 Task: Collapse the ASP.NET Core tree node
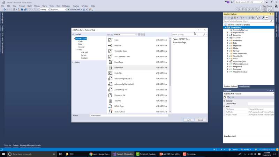pos(74,39)
